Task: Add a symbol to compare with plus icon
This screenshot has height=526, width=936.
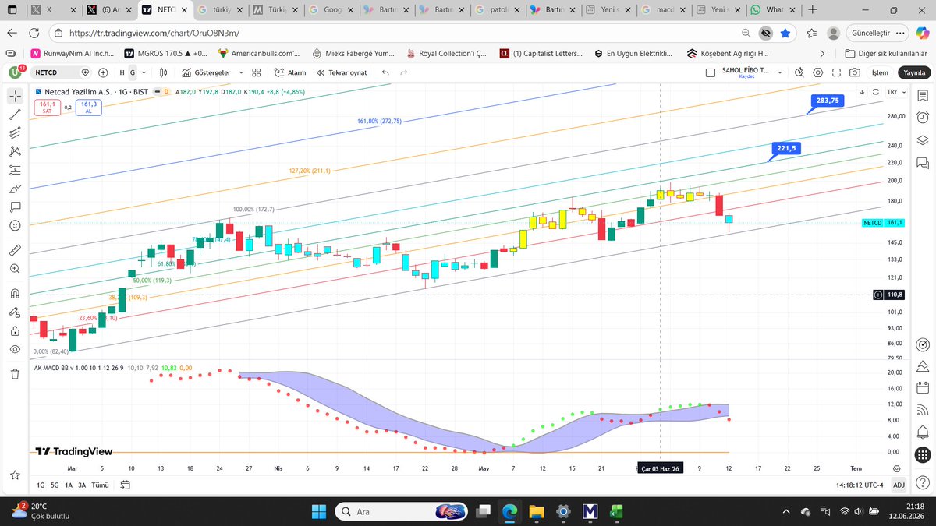Action: coord(103,72)
